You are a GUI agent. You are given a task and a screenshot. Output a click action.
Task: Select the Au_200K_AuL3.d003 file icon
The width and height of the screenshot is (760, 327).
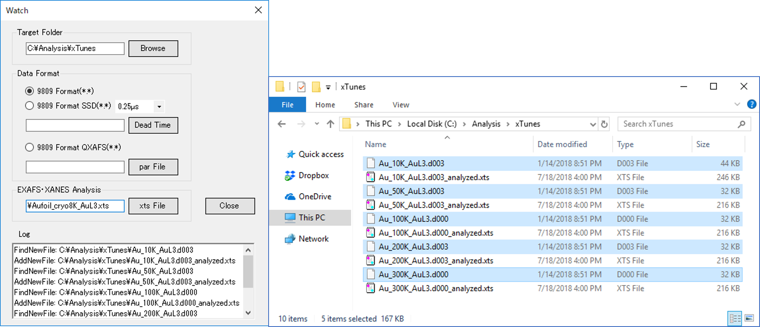pyautogui.click(x=371, y=247)
